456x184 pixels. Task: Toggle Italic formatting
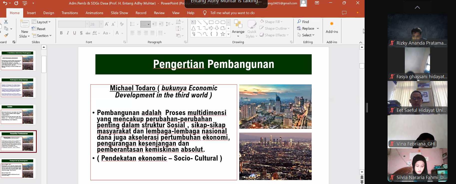point(68,33)
